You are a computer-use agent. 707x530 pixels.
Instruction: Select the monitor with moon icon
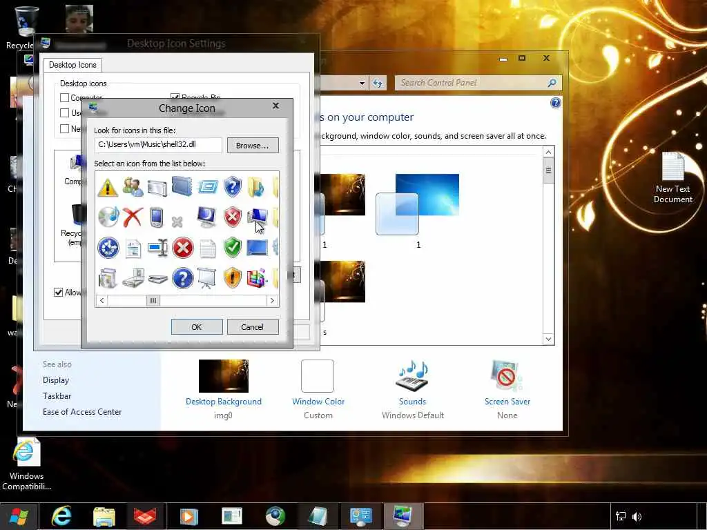[206, 217]
